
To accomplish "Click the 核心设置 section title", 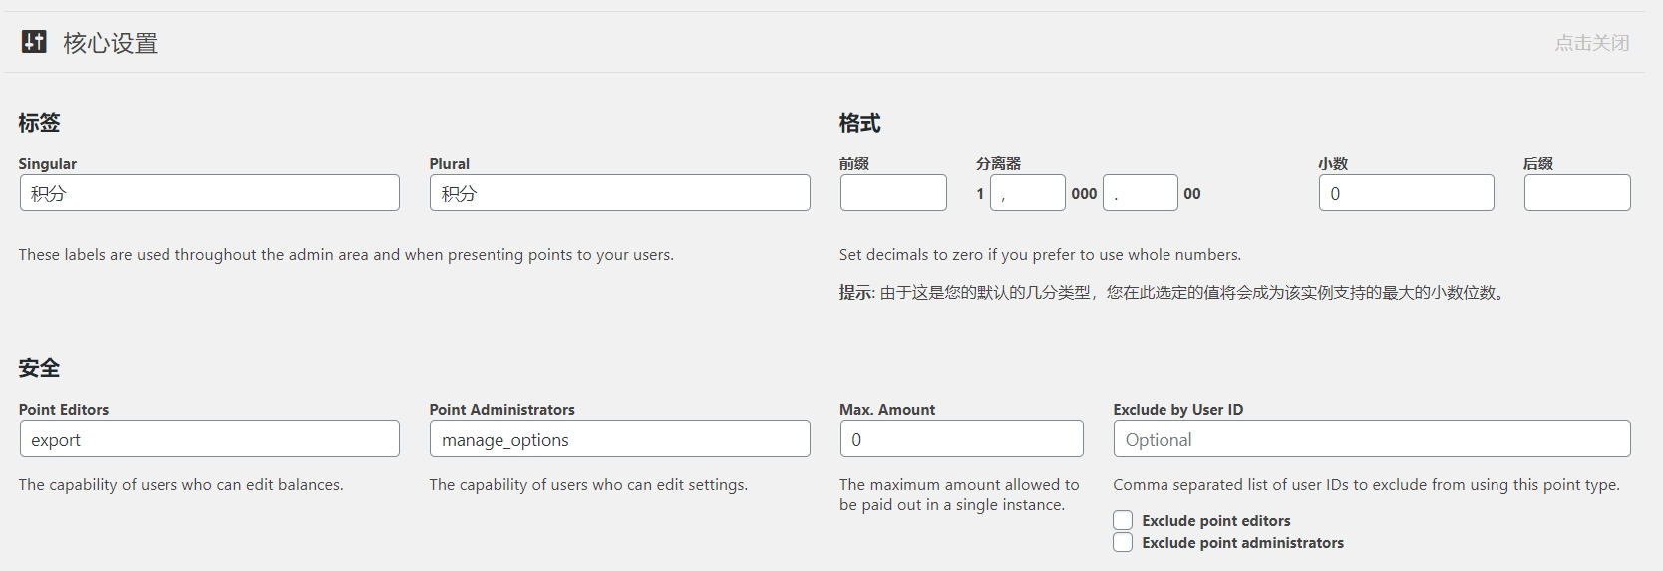I will 111,43.
